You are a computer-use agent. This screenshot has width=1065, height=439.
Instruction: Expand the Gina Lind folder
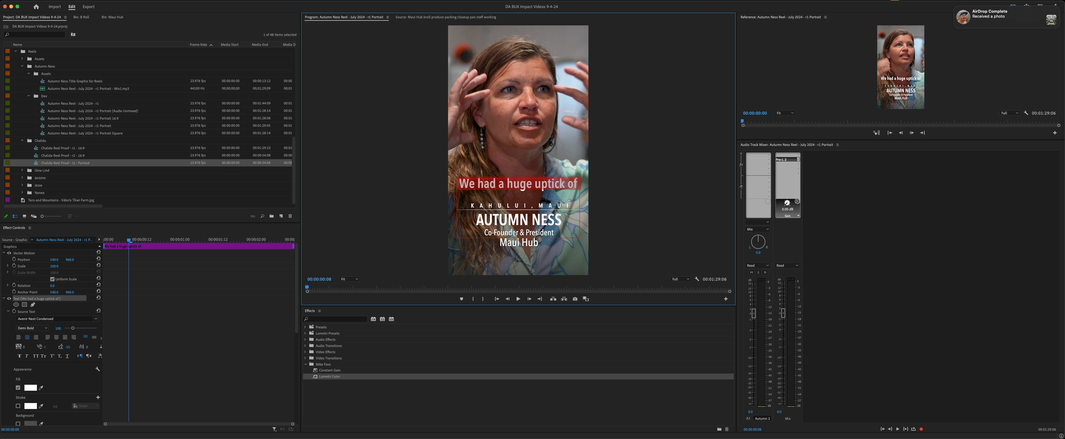click(22, 170)
